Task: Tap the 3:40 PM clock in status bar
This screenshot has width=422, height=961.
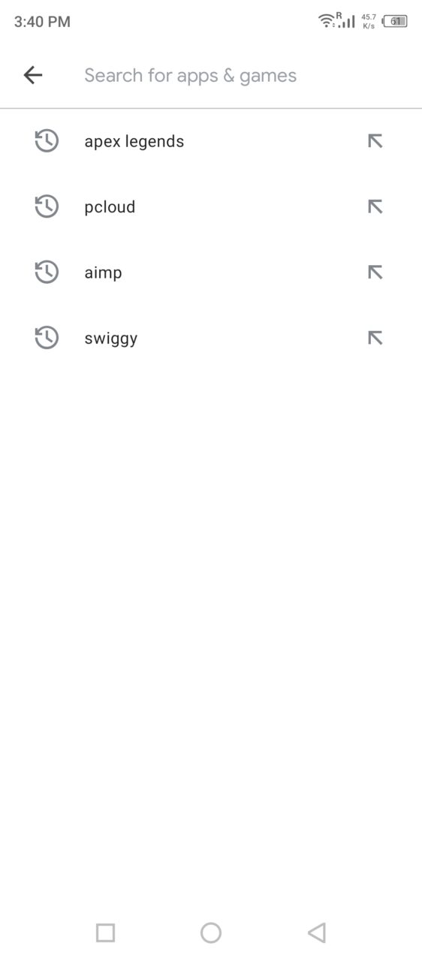Action: pos(42,22)
